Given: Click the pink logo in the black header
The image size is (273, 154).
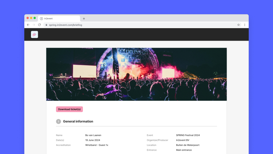Looking at the screenshot, I should pos(34,34).
